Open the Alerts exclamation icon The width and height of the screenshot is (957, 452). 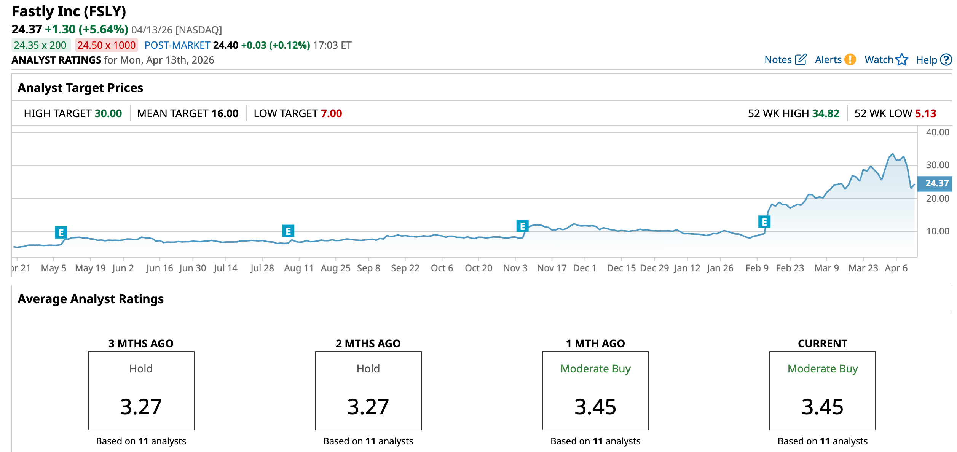850,60
